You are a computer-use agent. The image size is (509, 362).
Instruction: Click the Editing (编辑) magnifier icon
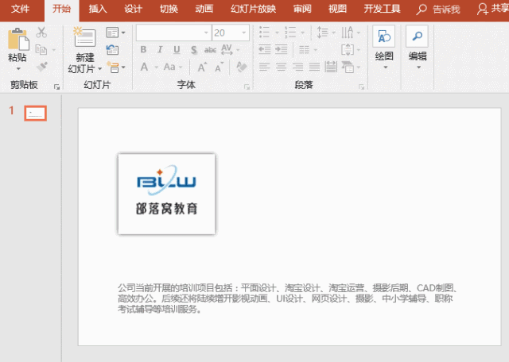[x=418, y=37]
